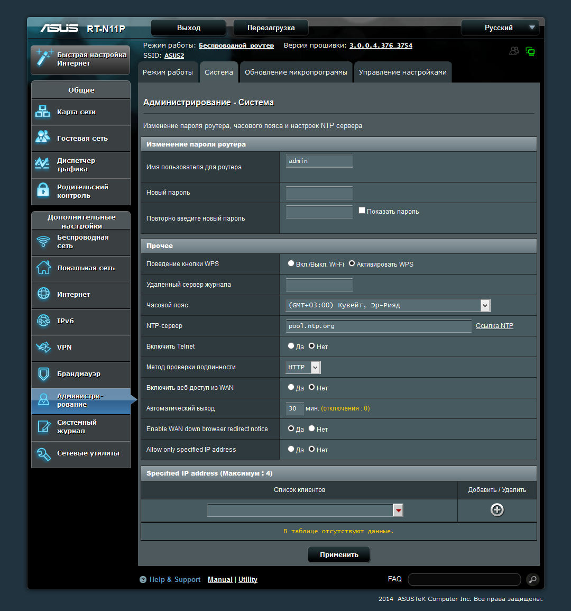571x611 pixels.
Task: Click the Новый пароль input field
Action: 319,193
